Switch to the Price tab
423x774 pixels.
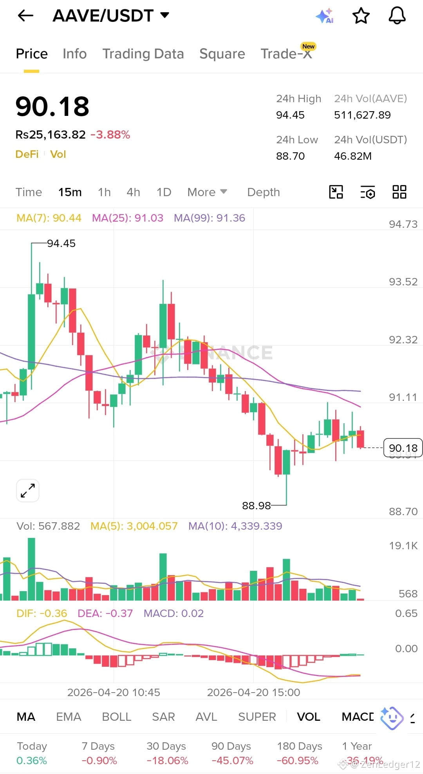32,54
